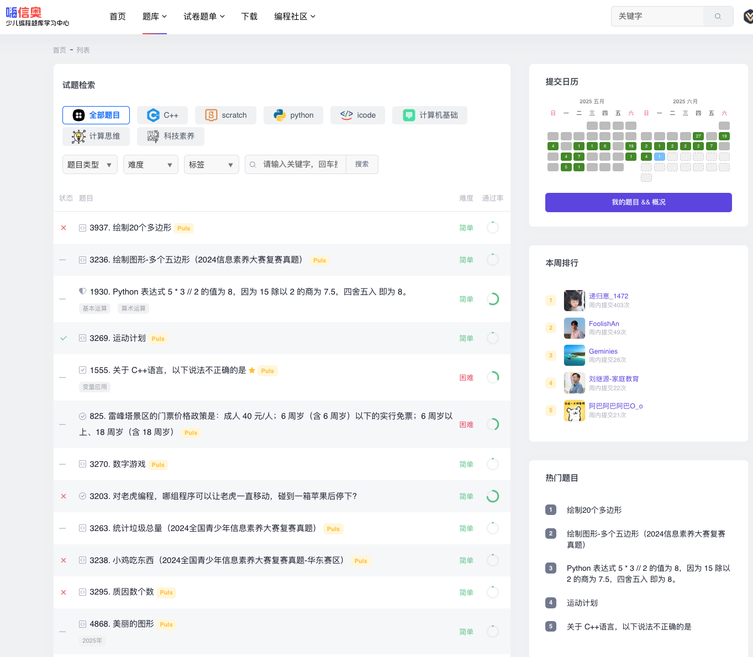This screenshot has height=657, width=753.
Task: Open the 标签 selection dropdown
Action: click(x=211, y=164)
